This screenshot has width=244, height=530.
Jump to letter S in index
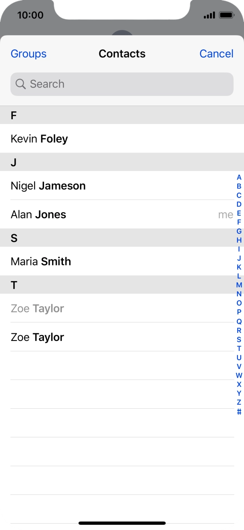pos(239,339)
